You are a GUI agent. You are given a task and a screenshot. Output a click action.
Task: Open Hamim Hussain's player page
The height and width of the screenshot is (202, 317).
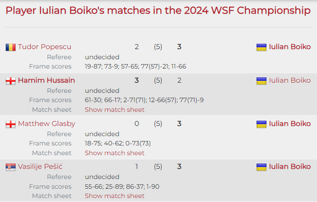tap(46, 81)
